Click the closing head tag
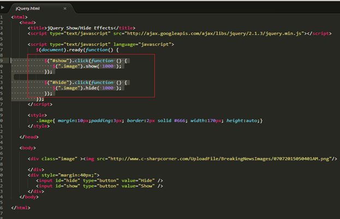Image resolution: width=340 pixels, height=219 pixels. 29,137
